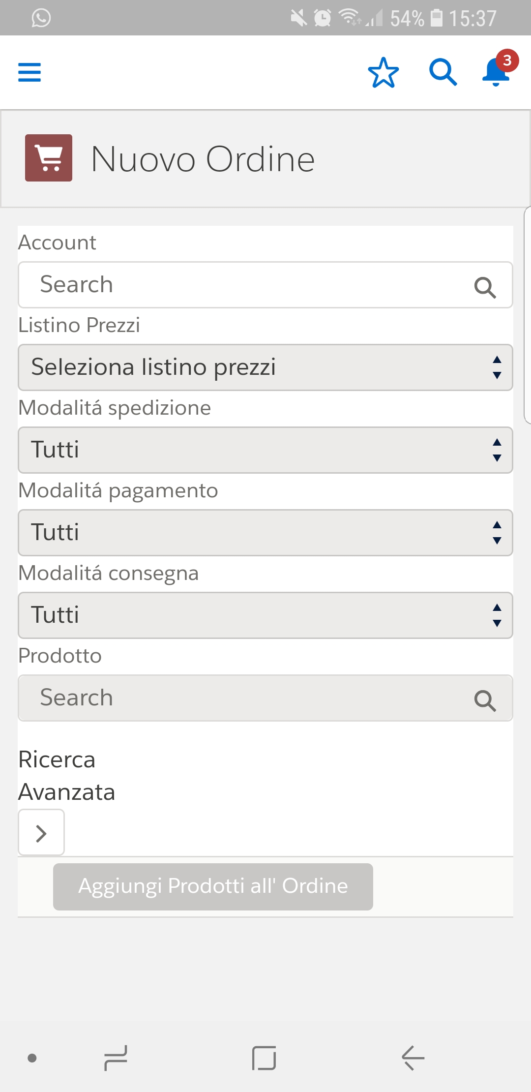This screenshot has height=1092, width=531.
Task: Click the Account search magnifier icon
Action: coord(485,287)
